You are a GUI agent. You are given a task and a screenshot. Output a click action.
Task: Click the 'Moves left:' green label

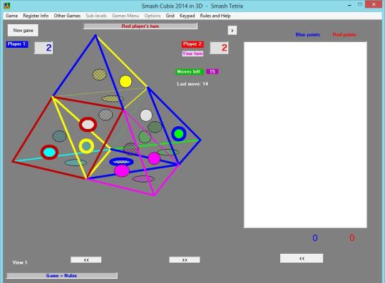pos(189,71)
